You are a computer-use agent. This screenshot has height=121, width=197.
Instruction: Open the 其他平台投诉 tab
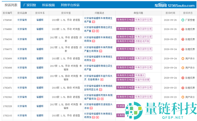[x=70, y=5]
